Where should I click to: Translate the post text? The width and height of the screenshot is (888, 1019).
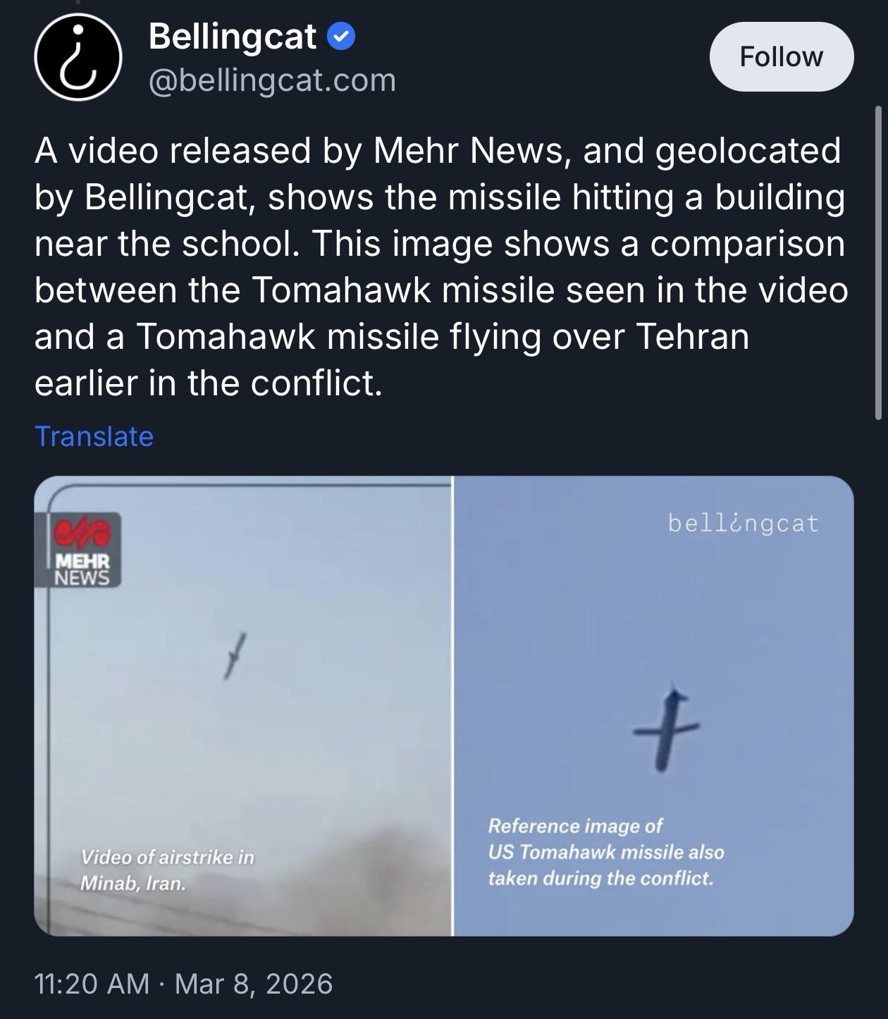[x=94, y=436]
